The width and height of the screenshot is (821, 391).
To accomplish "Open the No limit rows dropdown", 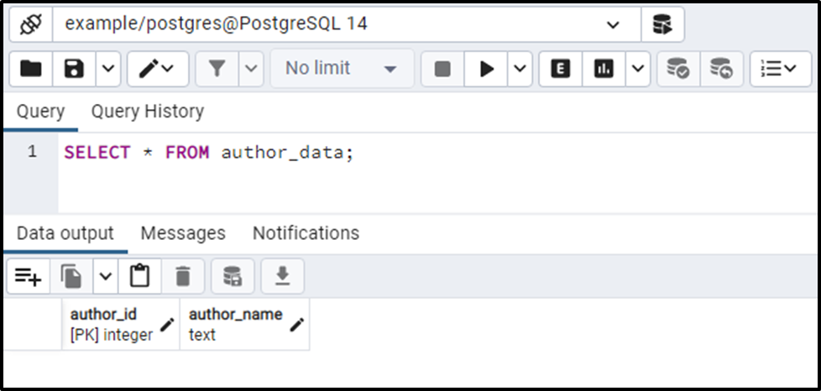I will pyautogui.click(x=342, y=69).
